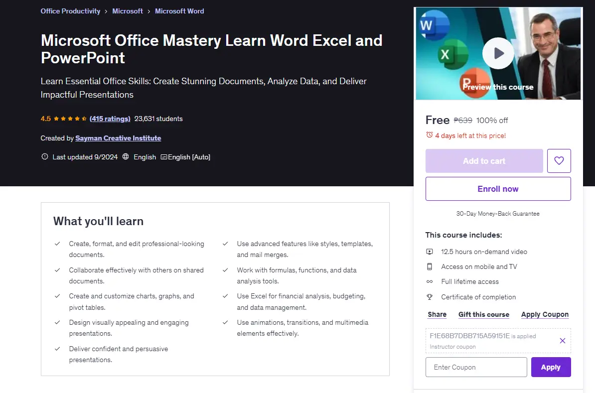Click the '4 days left at this price!' text
Image resolution: width=595 pixels, height=393 pixels.
pos(470,135)
